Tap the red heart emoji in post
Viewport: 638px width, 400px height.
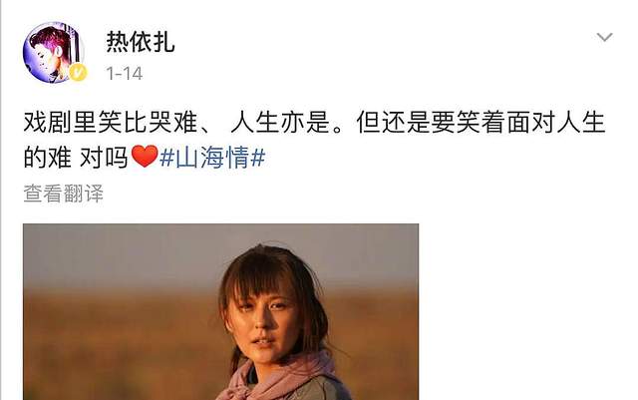(145, 157)
